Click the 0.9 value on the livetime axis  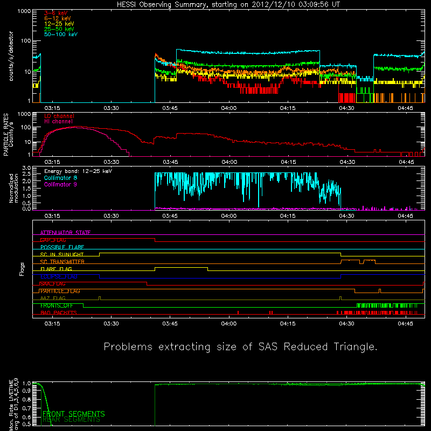coord(26,390)
